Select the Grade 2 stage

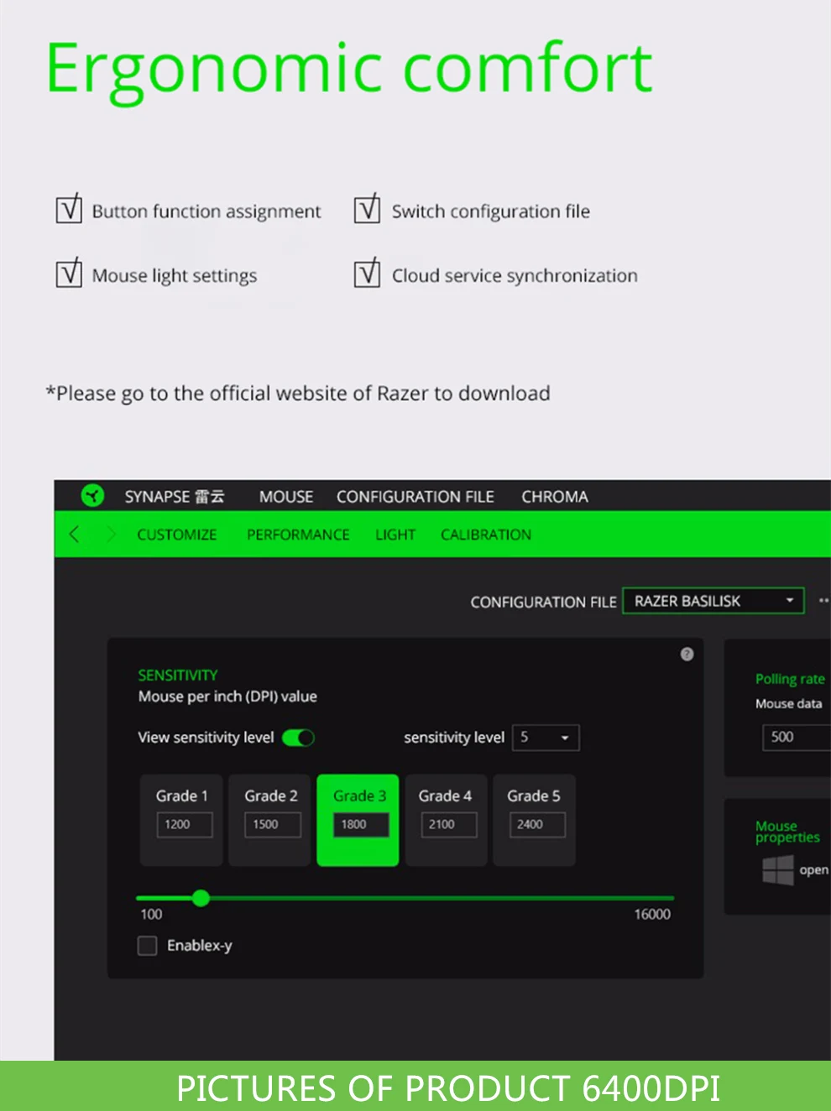270,820
